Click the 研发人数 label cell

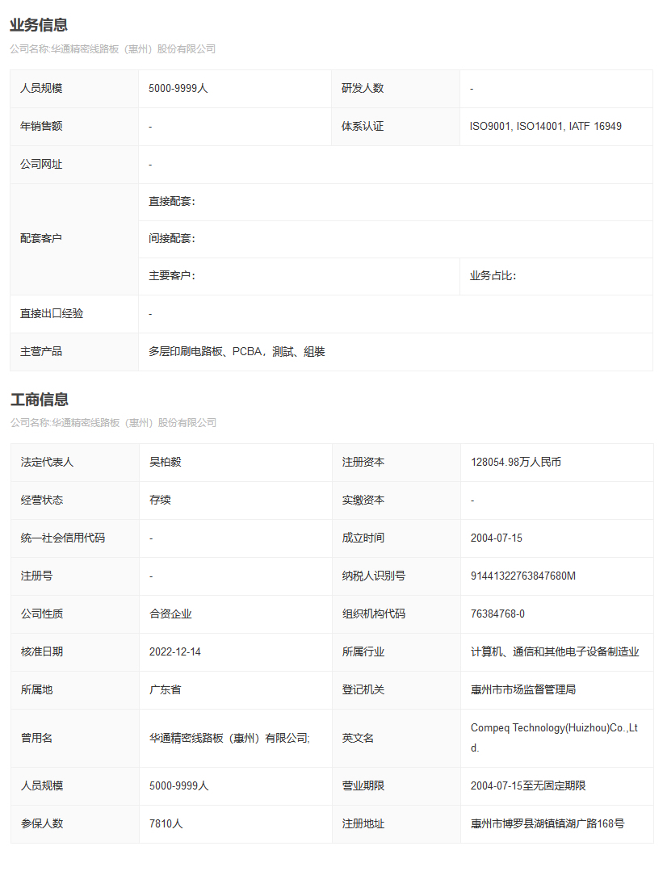click(396, 88)
